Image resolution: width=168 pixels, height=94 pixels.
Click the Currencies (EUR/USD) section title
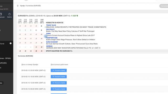(x=25, y=56)
